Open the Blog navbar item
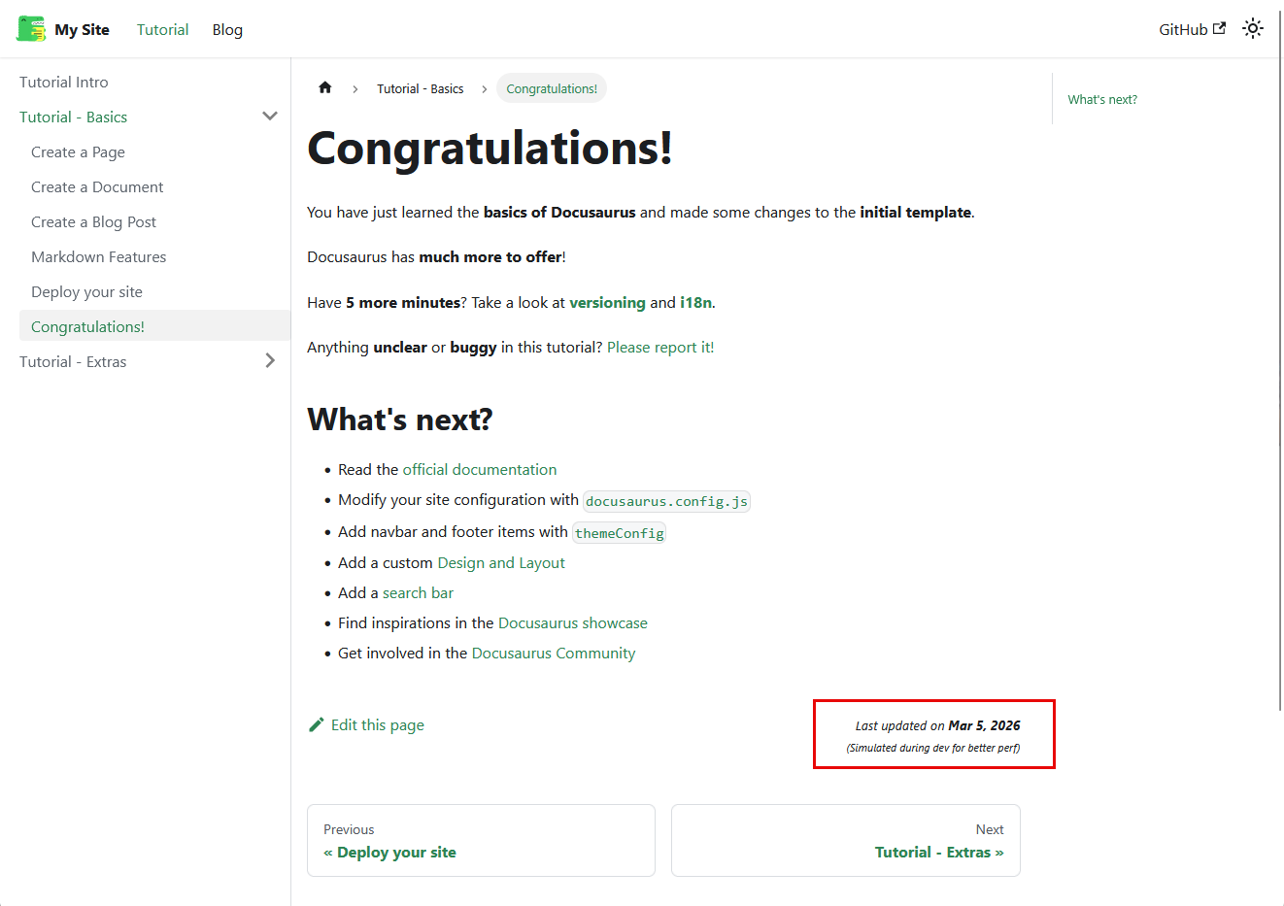This screenshot has width=1284, height=906. (227, 29)
